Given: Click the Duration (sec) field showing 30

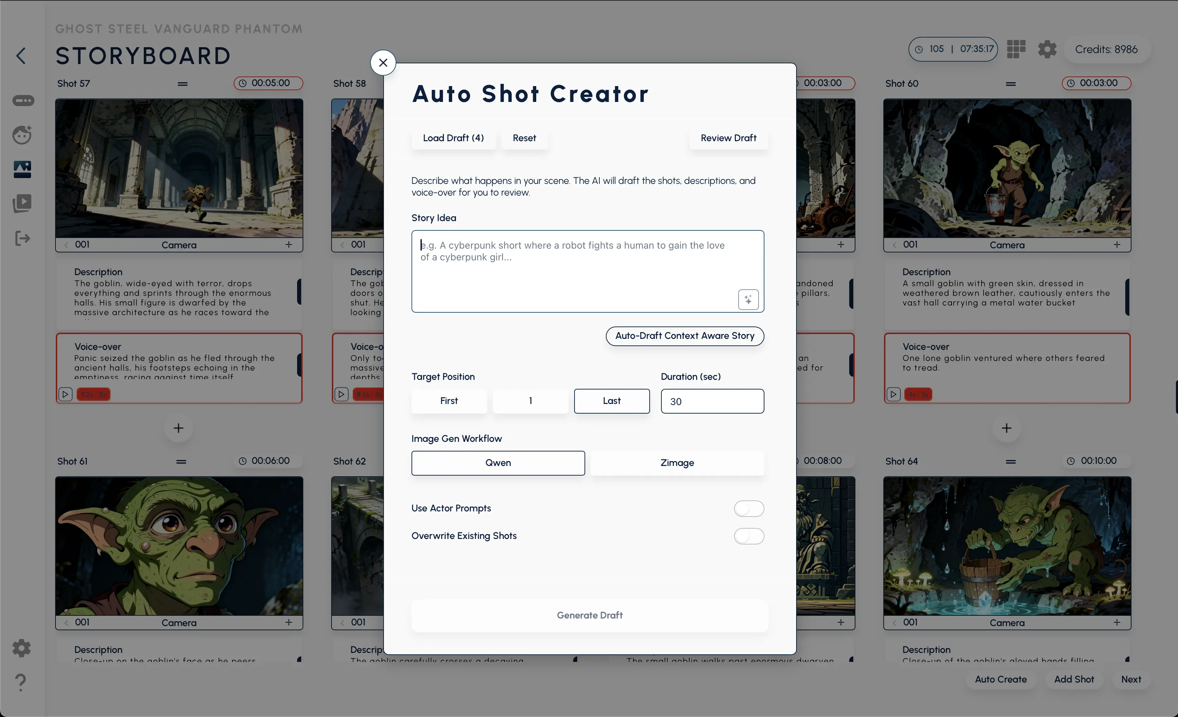Looking at the screenshot, I should tap(712, 401).
